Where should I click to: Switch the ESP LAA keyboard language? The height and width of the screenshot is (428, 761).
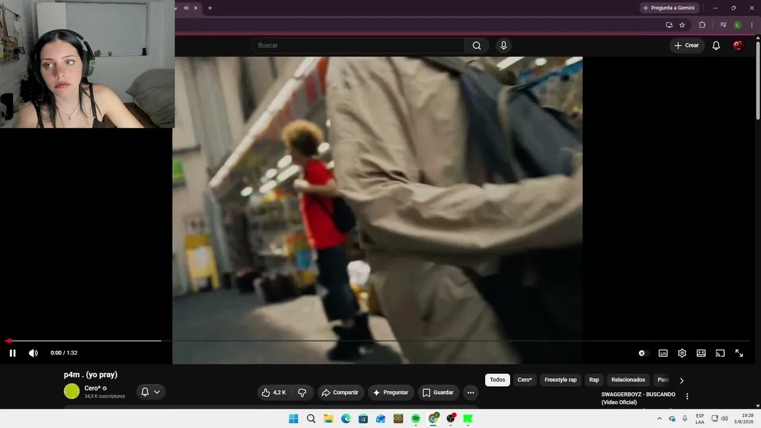pyautogui.click(x=700, y=418)
